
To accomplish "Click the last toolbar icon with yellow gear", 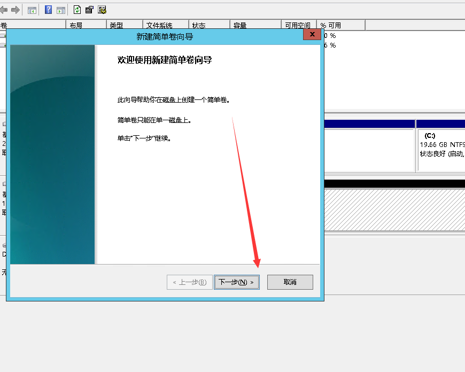I will [102, 10].
